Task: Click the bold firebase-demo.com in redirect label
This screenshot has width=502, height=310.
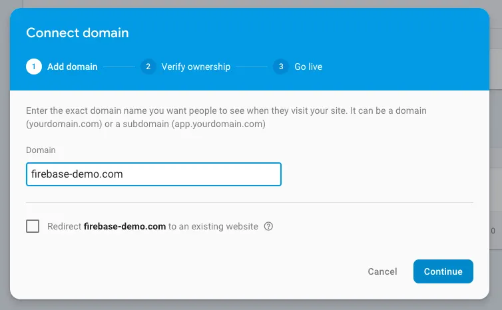Action: tap(125, 226)
